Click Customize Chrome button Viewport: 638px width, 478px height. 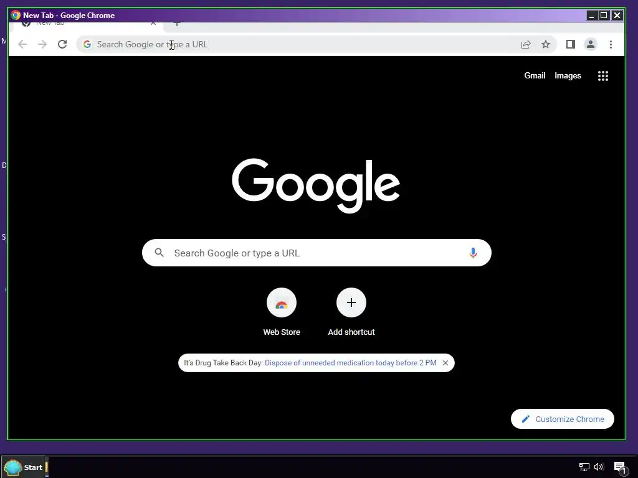click(x=563, y=419)
